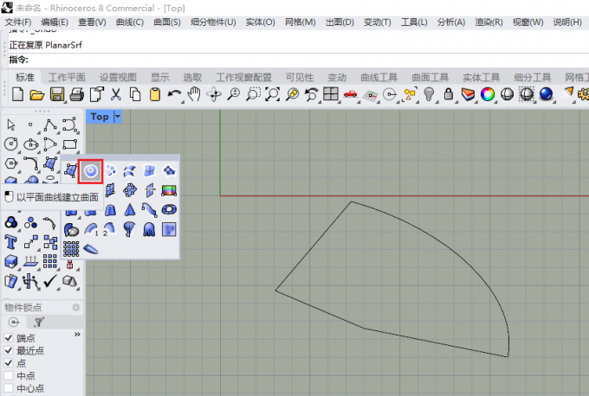The height and width of the screenshot is (396, 589).
Task: Select the Cut scissors icon
Action: coord(116,94)
